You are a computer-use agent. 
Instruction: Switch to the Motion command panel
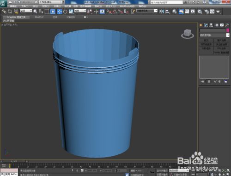click(217, 25)
